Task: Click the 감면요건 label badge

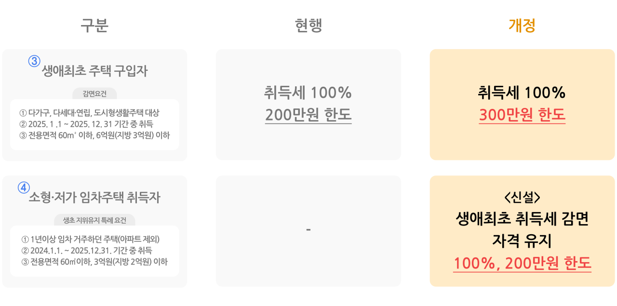Action: click(x=94, y=94)
